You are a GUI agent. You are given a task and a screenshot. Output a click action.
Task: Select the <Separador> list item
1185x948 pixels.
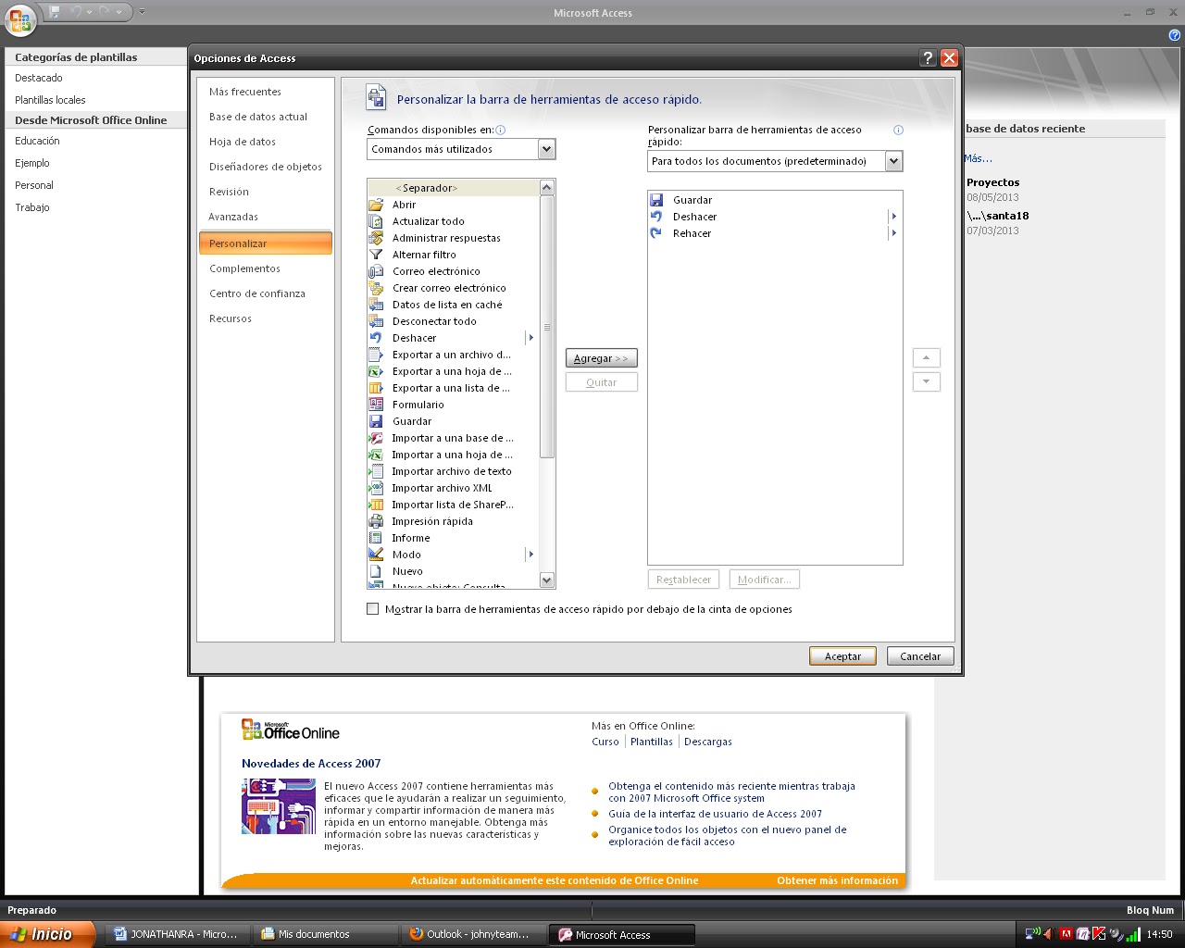[x=453, y=188]
